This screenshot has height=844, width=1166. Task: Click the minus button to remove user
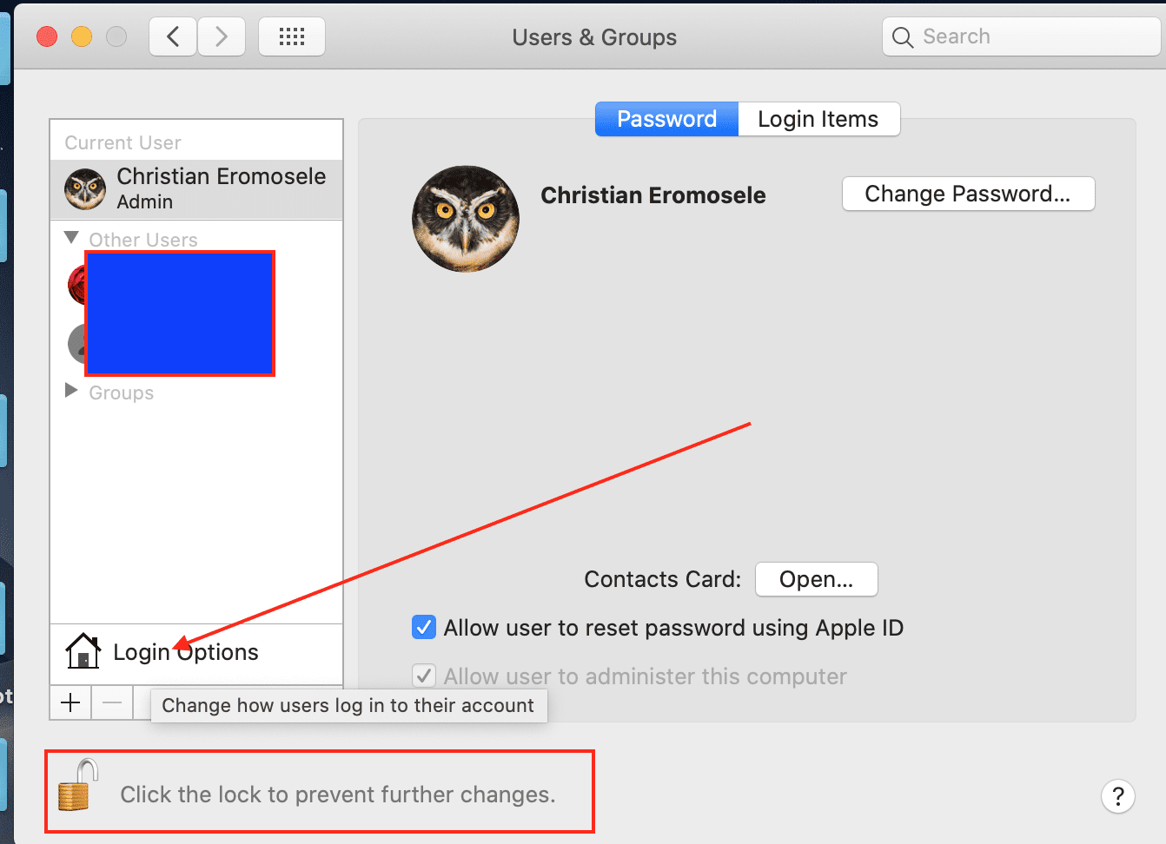112,702
